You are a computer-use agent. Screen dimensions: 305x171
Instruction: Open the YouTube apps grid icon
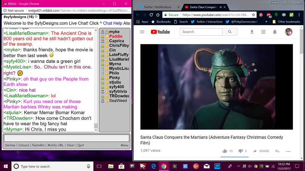(263, 32)
